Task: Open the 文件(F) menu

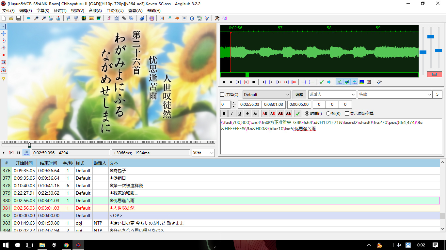Action: pos(8,10)
